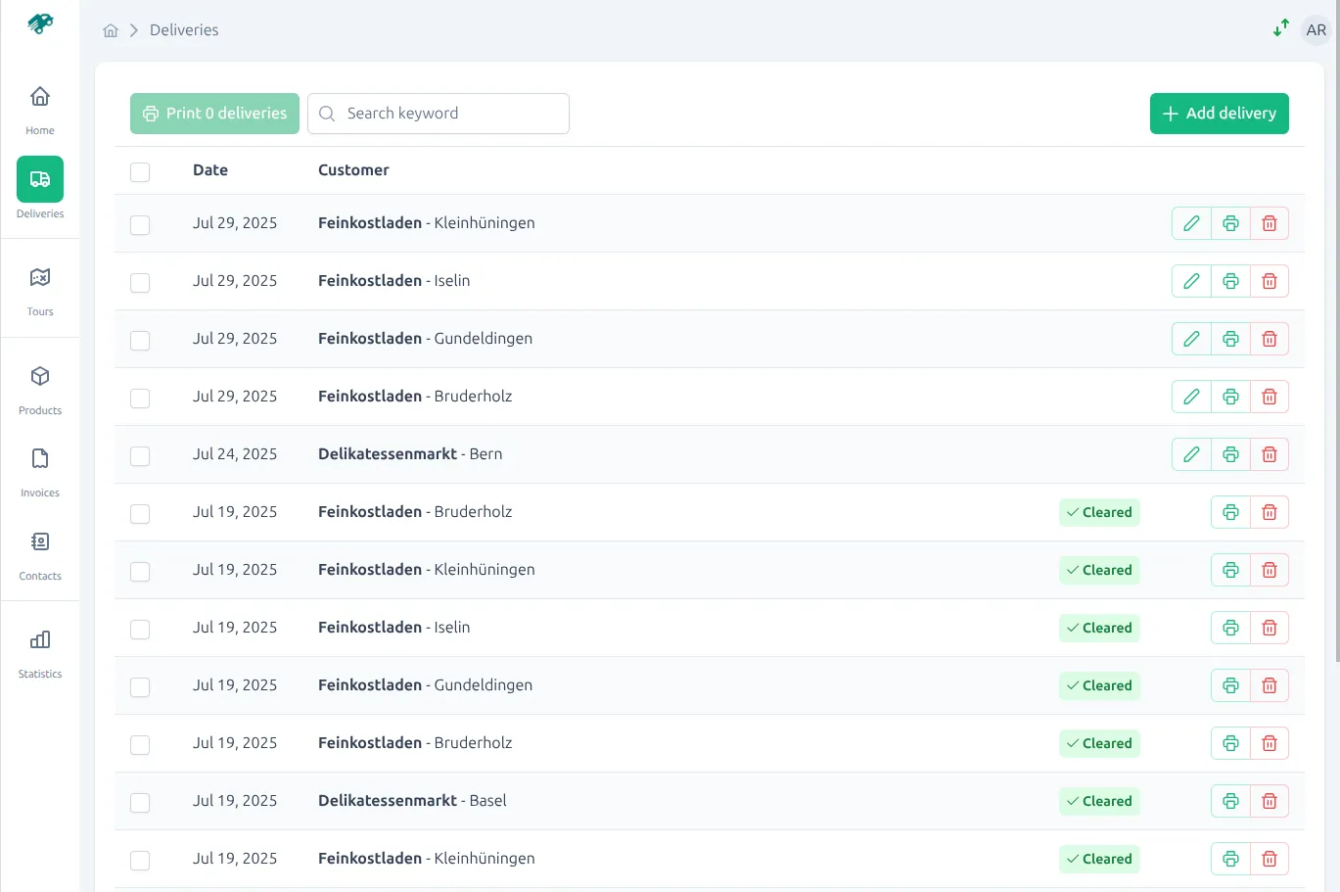Open the Invoices section

click(x=39, y=468)
